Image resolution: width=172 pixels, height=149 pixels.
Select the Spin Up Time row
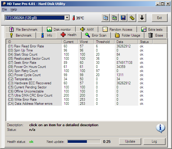pyautogui.click(x=87, y=50)
